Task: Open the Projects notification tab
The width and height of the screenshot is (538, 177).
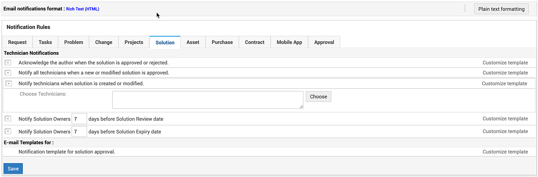Action: click(x=134, y=42)
